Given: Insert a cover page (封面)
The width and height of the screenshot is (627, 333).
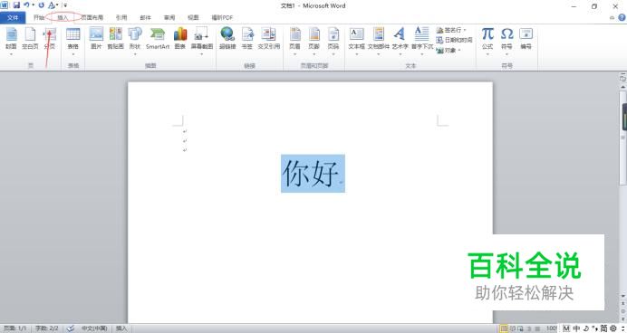Looking at the screenshot, I should coord(11,39).
